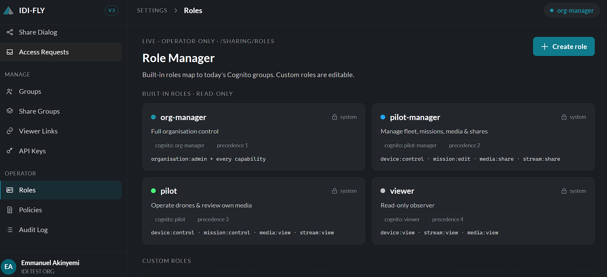
Task: Click the 'precedence 2' tag
Action: [x=465, y=145]
